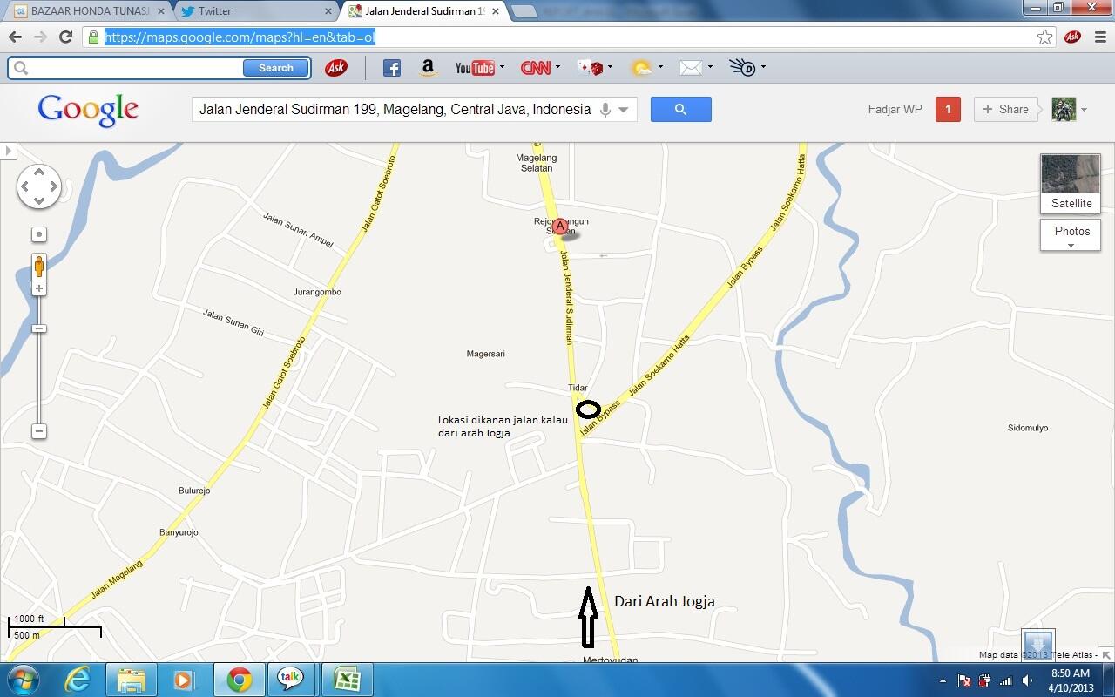Click the my-location dot button
1115x697 pixels.
click(39, 234)
